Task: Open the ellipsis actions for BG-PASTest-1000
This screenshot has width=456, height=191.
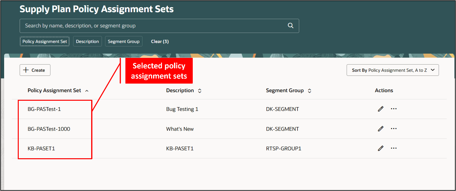Action: point(394,128)
